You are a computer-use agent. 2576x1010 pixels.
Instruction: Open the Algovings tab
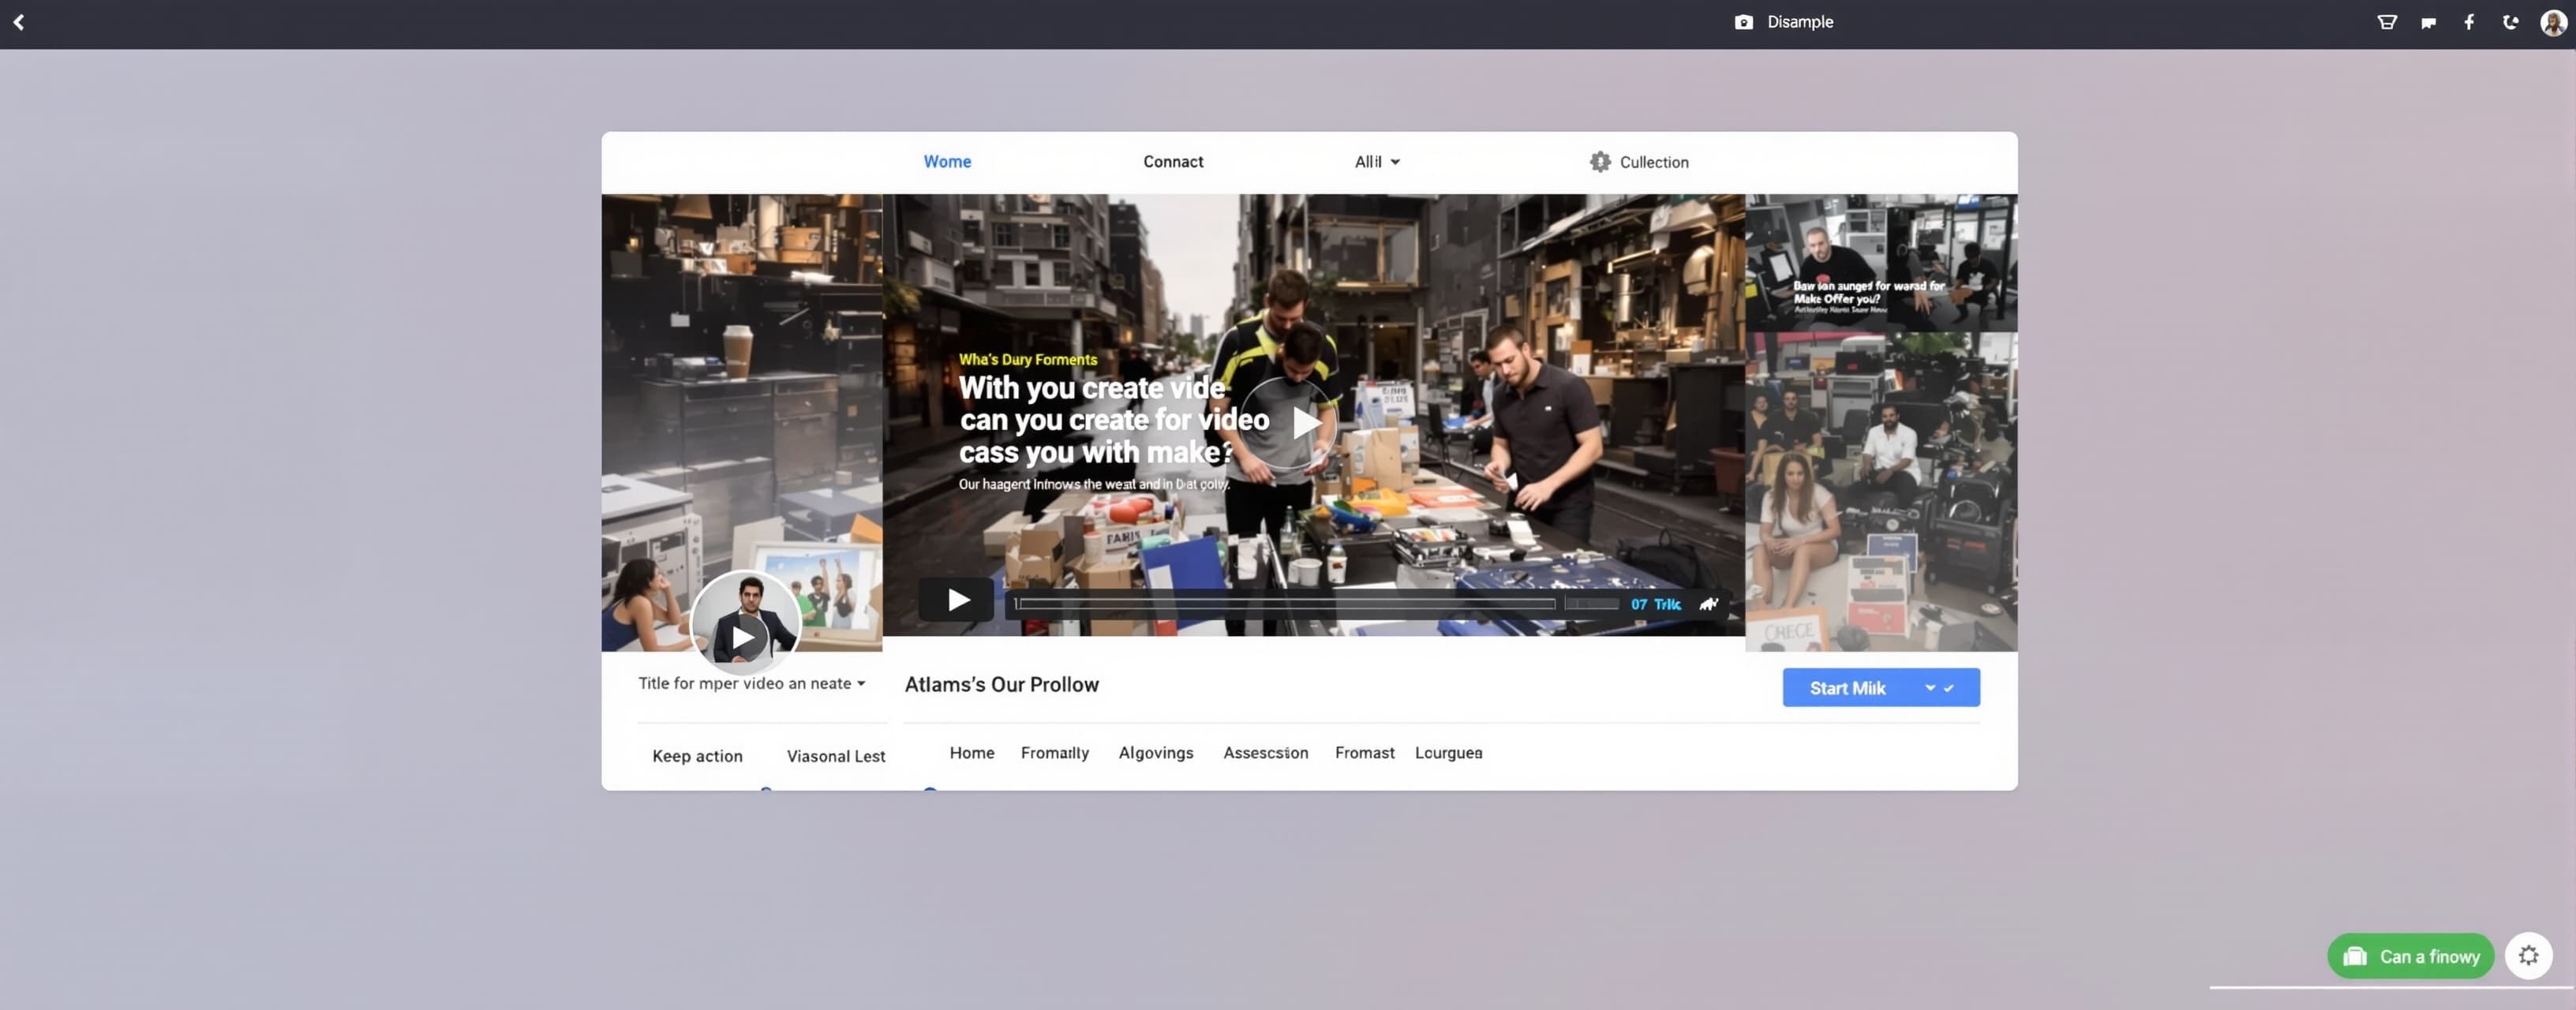1155,753
